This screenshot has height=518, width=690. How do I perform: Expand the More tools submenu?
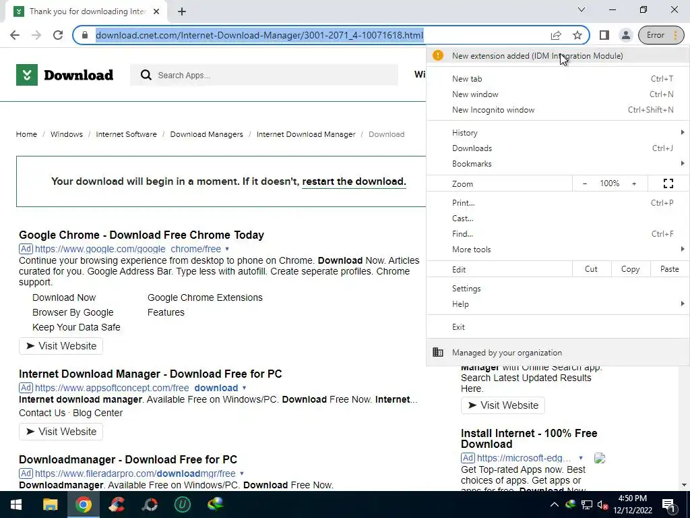pos(557,250)
